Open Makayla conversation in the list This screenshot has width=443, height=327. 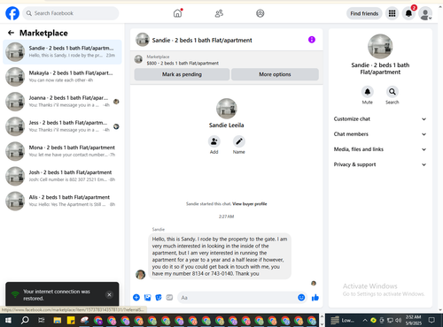62,77
